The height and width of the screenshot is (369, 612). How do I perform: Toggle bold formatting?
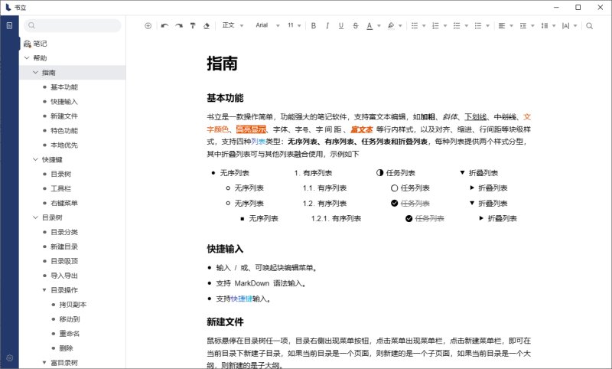pos(314,26)
